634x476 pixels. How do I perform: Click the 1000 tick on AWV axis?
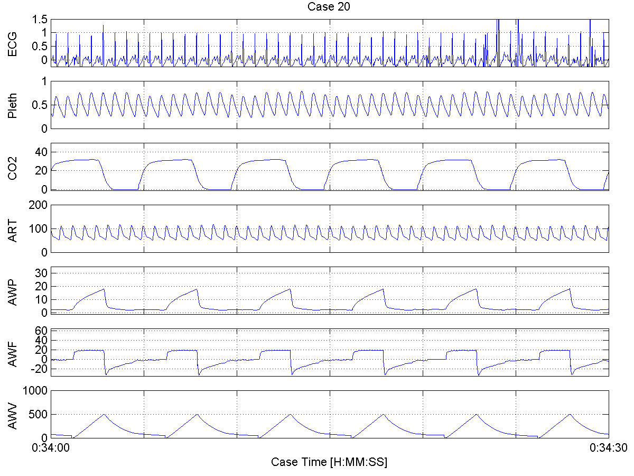36,390
